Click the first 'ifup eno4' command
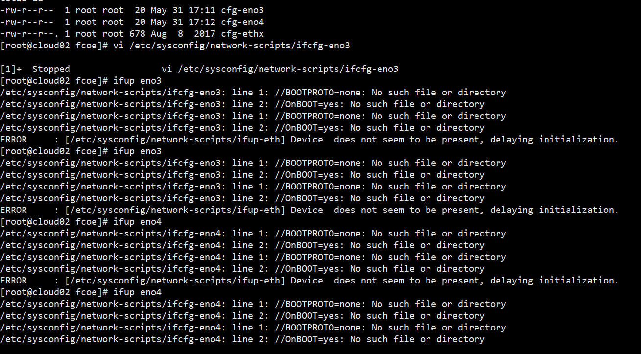The width and height of the screenshot is (641, 354). click(137, 222)
